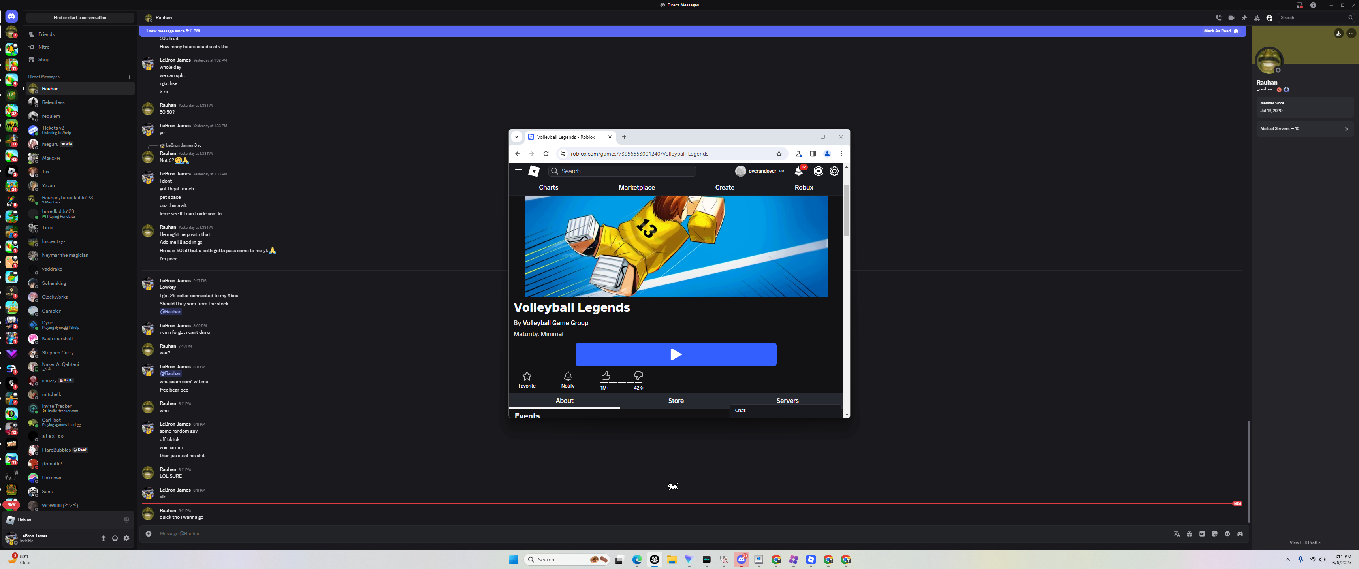Toggle the Roblox hamburger navigation menu

coord(519,171)
